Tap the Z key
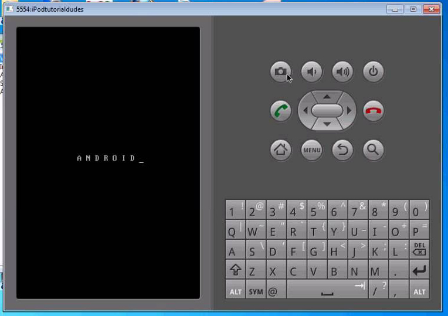 [256, 269]
